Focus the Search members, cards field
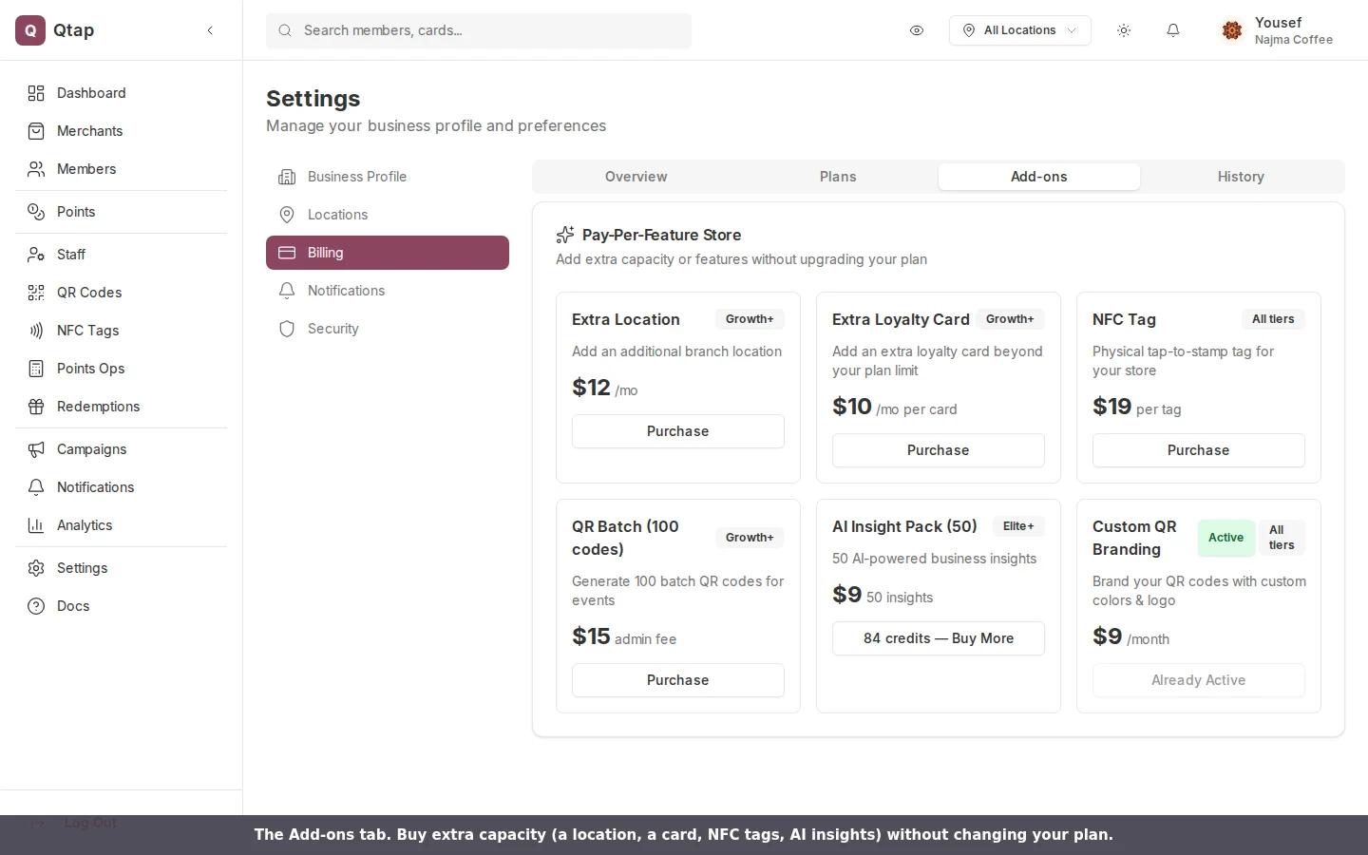This screenshot has width=1368, height=855. (479, 30)
